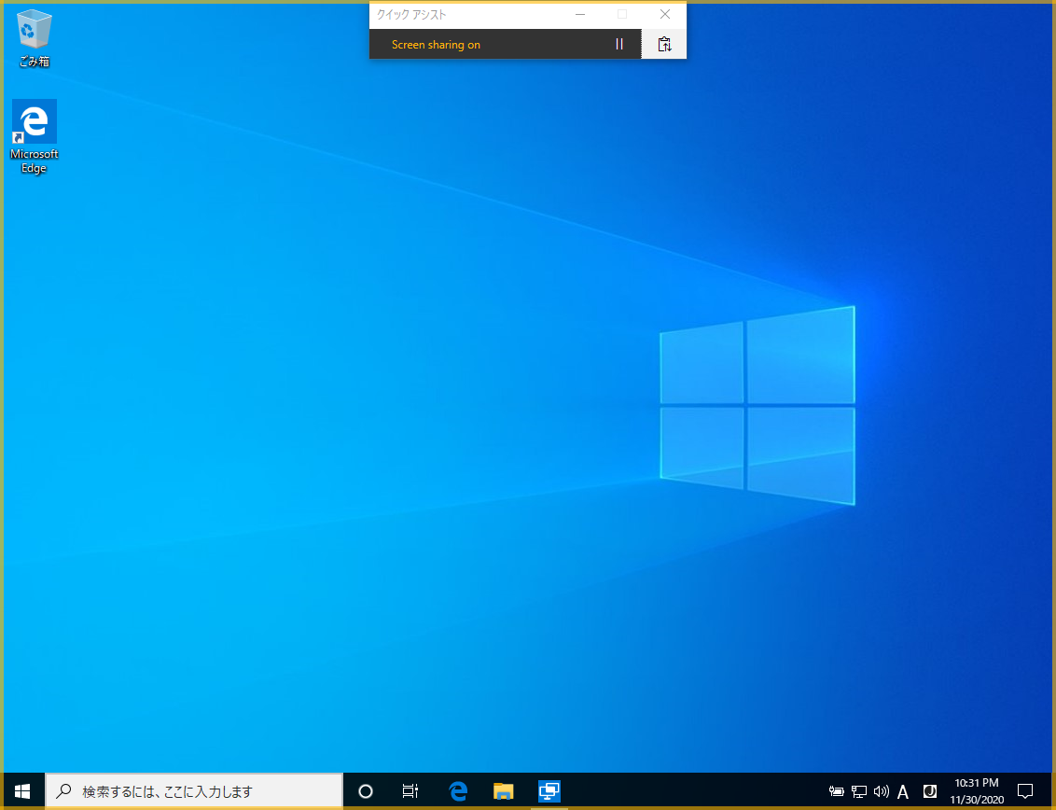1056x810 pixels.
Task: Pause screen sharing in Quick Assist
Action: click(x=618, y=44)
